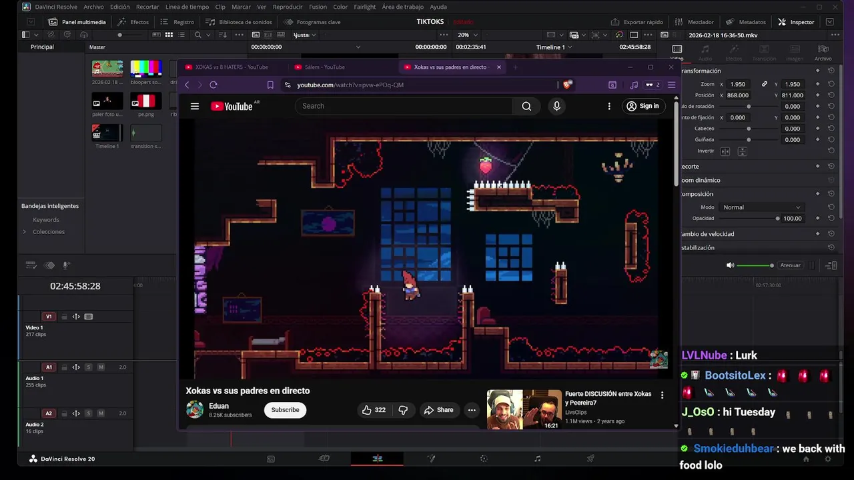Open the Efectos panel button
This screenshot has height=480, width=854.
(x=133, y=22)
